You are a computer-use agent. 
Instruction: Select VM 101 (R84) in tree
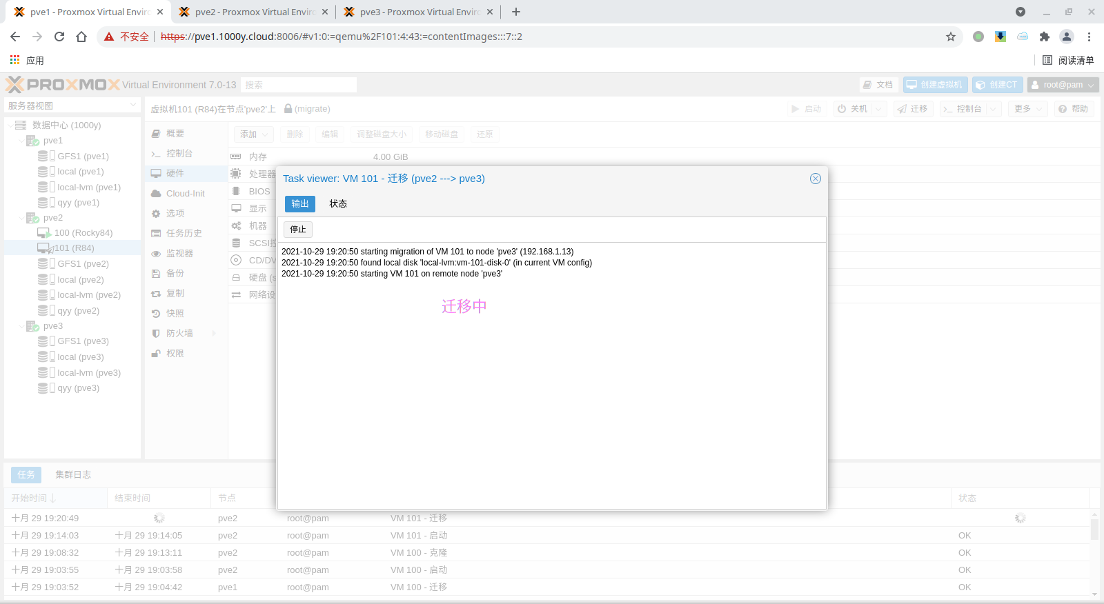(74, 248)
